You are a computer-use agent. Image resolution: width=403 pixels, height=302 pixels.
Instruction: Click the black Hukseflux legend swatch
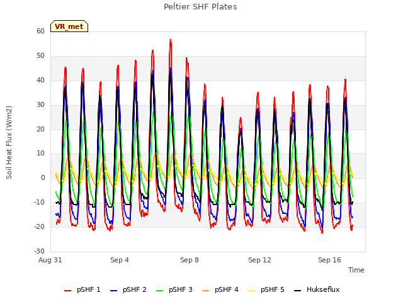tap(297, 291)
